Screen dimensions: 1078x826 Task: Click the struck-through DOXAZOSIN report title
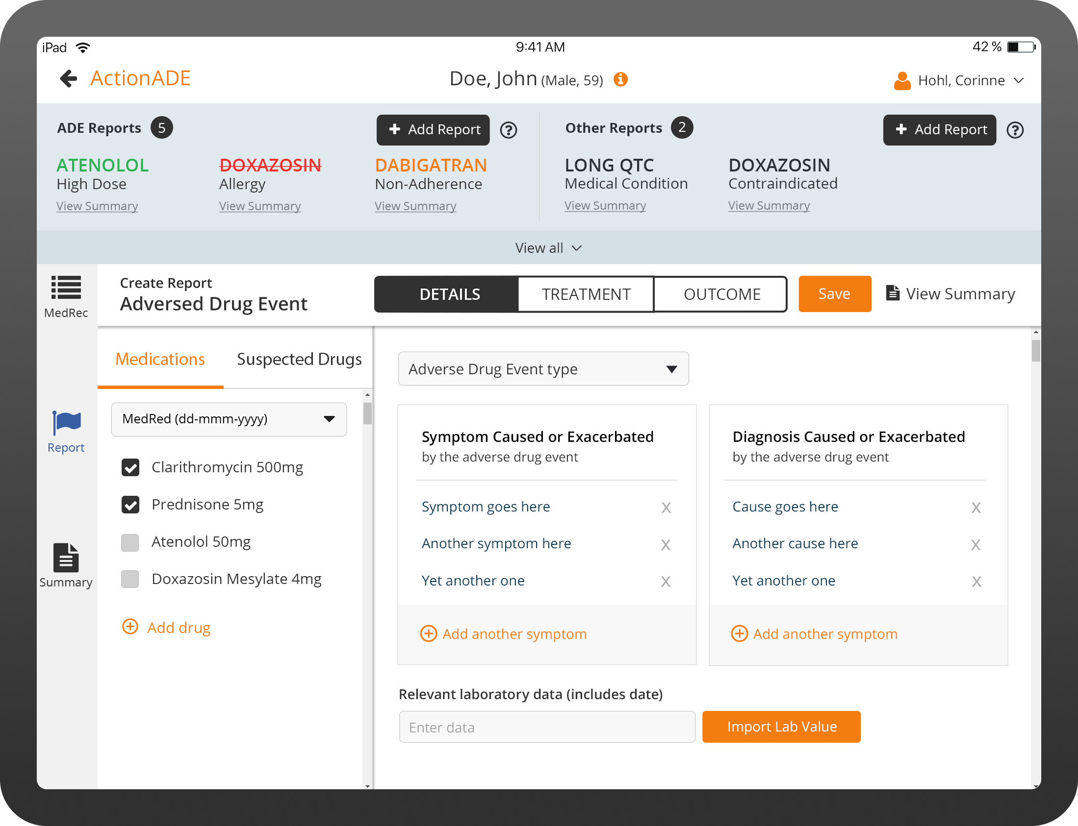tap(270, 165)
